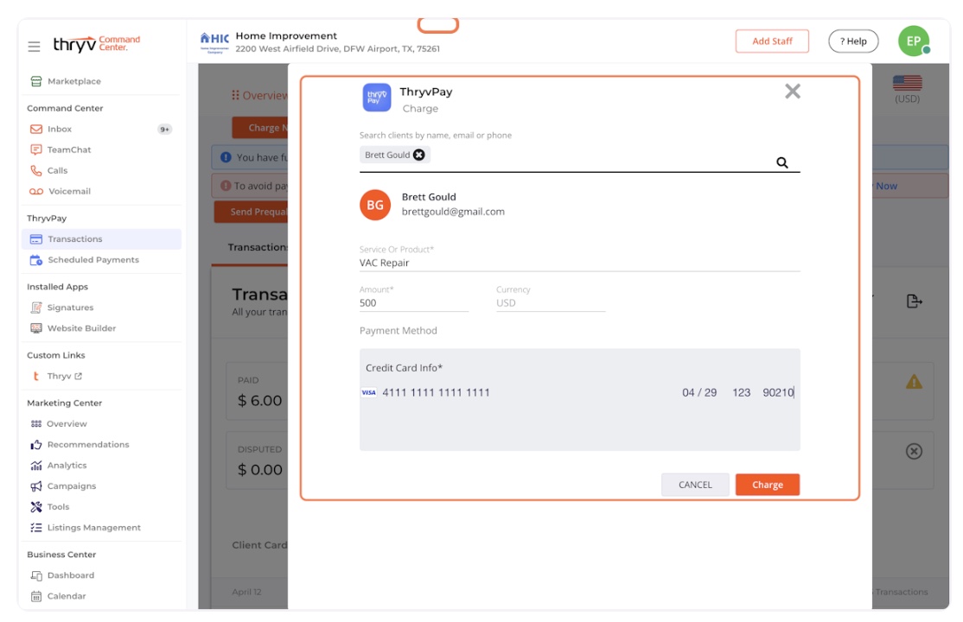This screenshot has width=963, height=622.
Task: Select the Brett Gould BG avatar
Action: tap(375, 205)
